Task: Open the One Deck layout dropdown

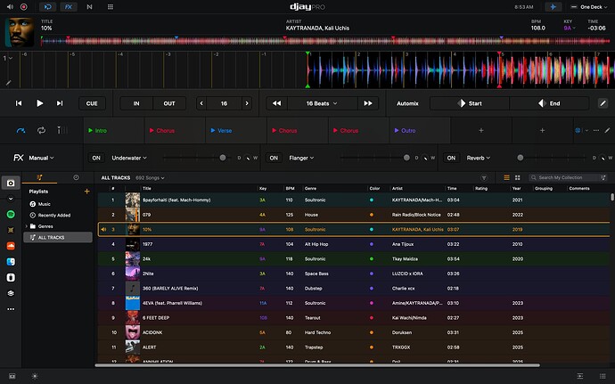Action: coord(589,7)
